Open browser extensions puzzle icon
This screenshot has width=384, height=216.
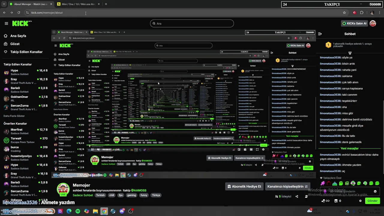361,13
